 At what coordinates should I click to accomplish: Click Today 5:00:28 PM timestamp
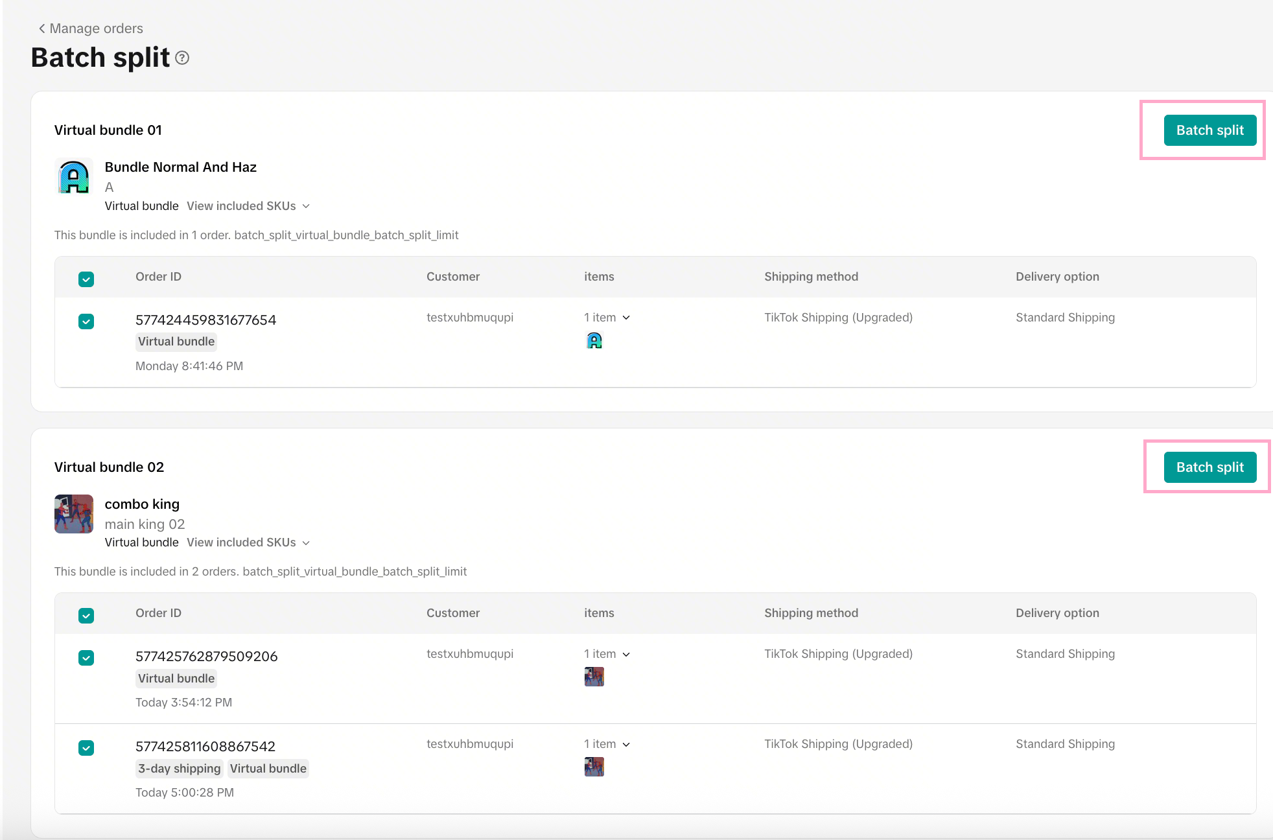[185, 793]
